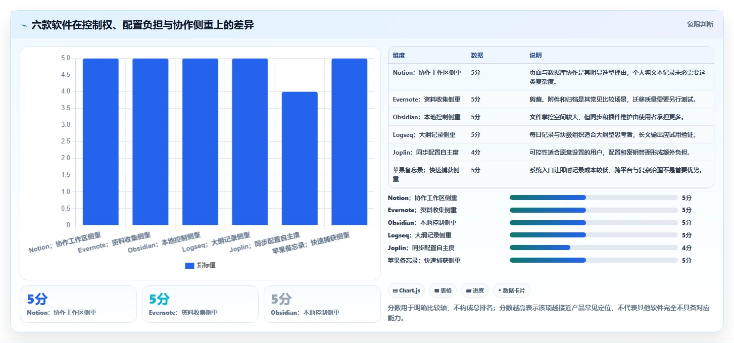Click the 'Joplin；同步配置自主度' progress label
This screenshot has height=343, width=734.
coord(421,248)
